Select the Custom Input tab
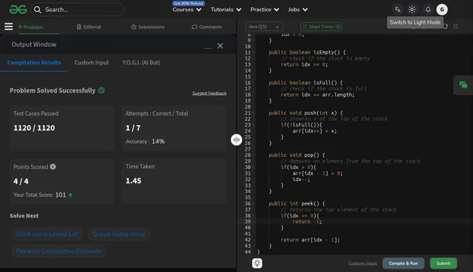 point(92,63)
